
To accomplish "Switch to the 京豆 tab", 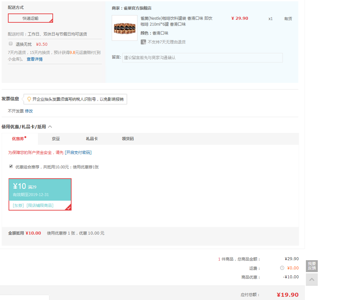I will (x=56, y=139).
